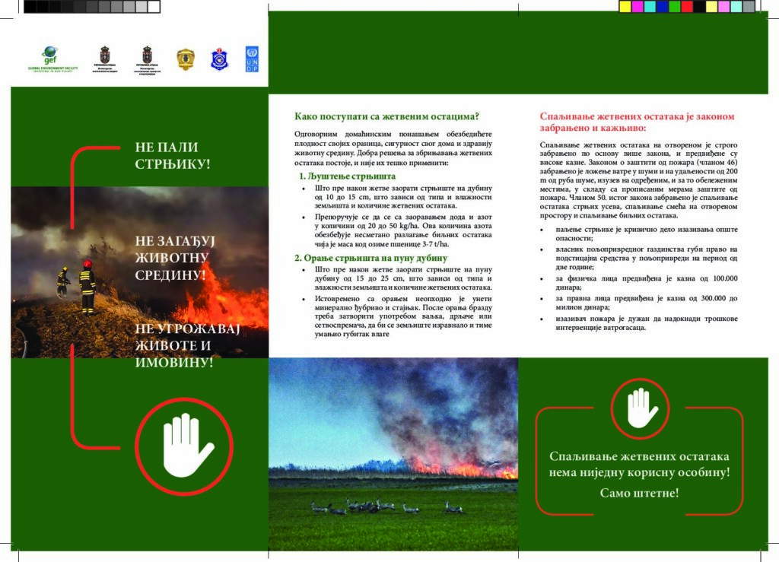This screenshot has width=779, height=562.
Task: Select the firefighters and burning field photo
Action: pyautogui.click(x=140, y=272)
